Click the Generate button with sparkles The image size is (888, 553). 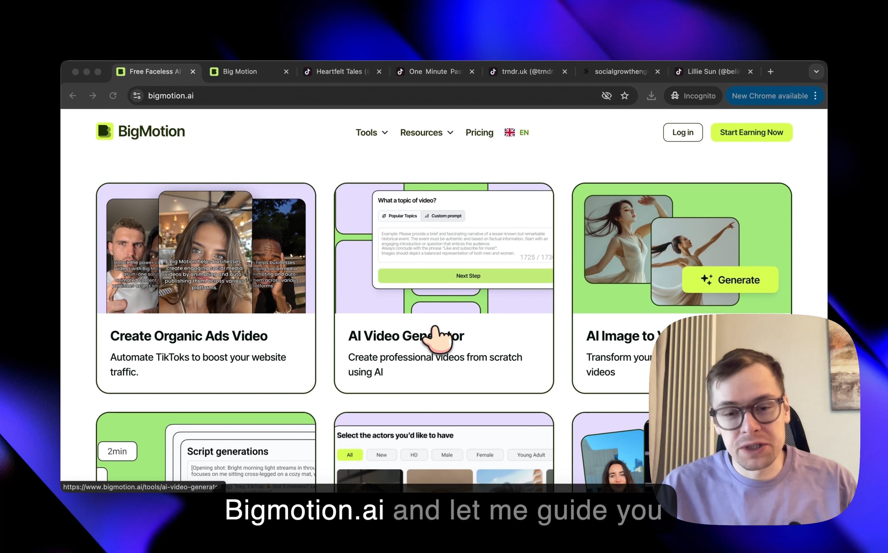tap(730, 280)
